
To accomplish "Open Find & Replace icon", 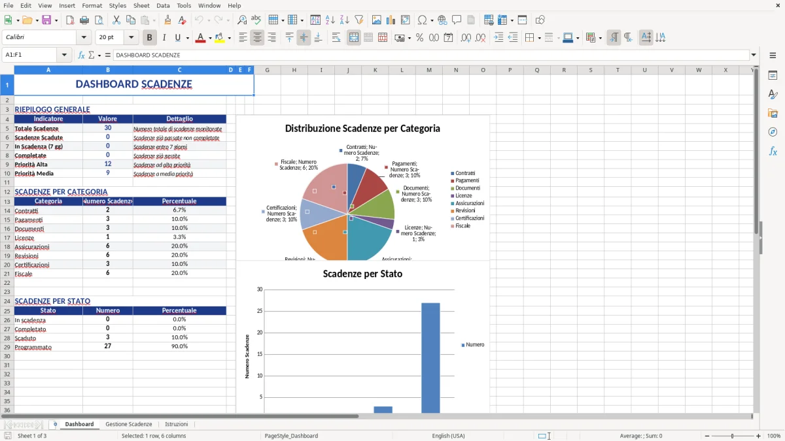I will (x=242, y=20).
